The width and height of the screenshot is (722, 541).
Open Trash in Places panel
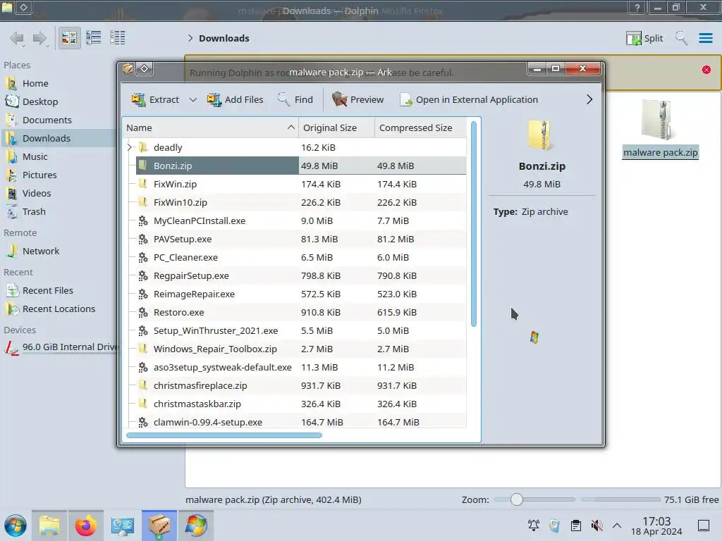coord(34,211)
